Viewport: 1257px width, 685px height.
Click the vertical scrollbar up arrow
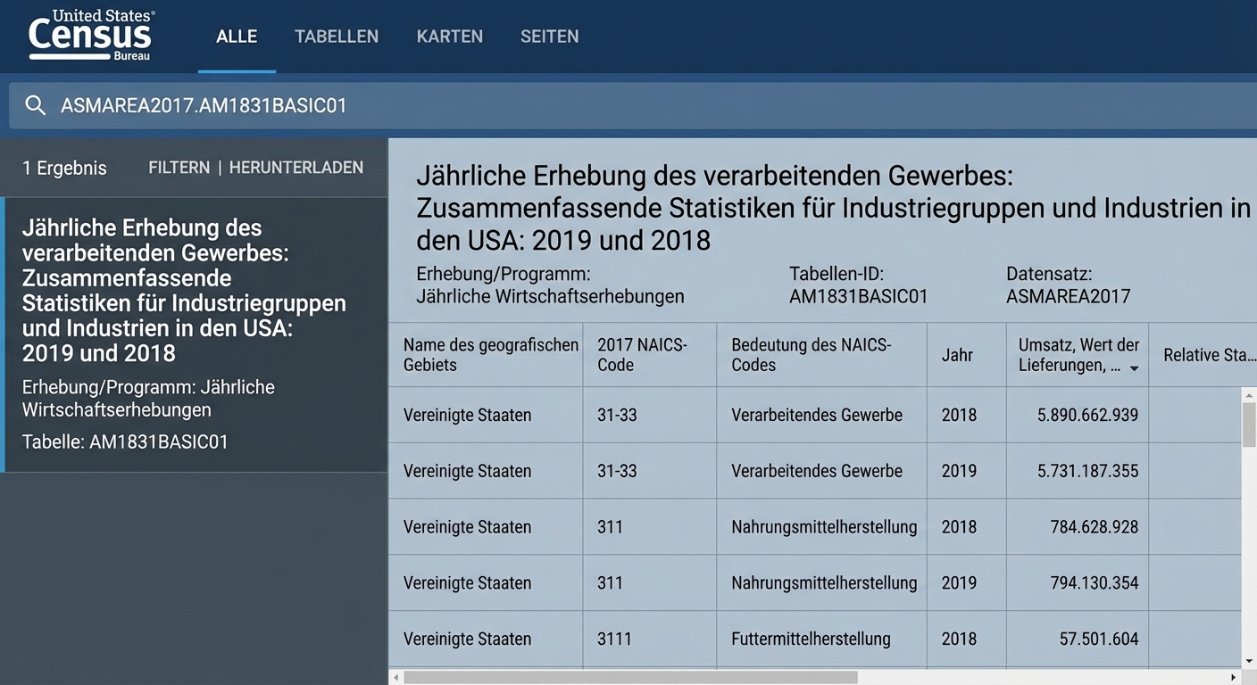click(1249, 394)
